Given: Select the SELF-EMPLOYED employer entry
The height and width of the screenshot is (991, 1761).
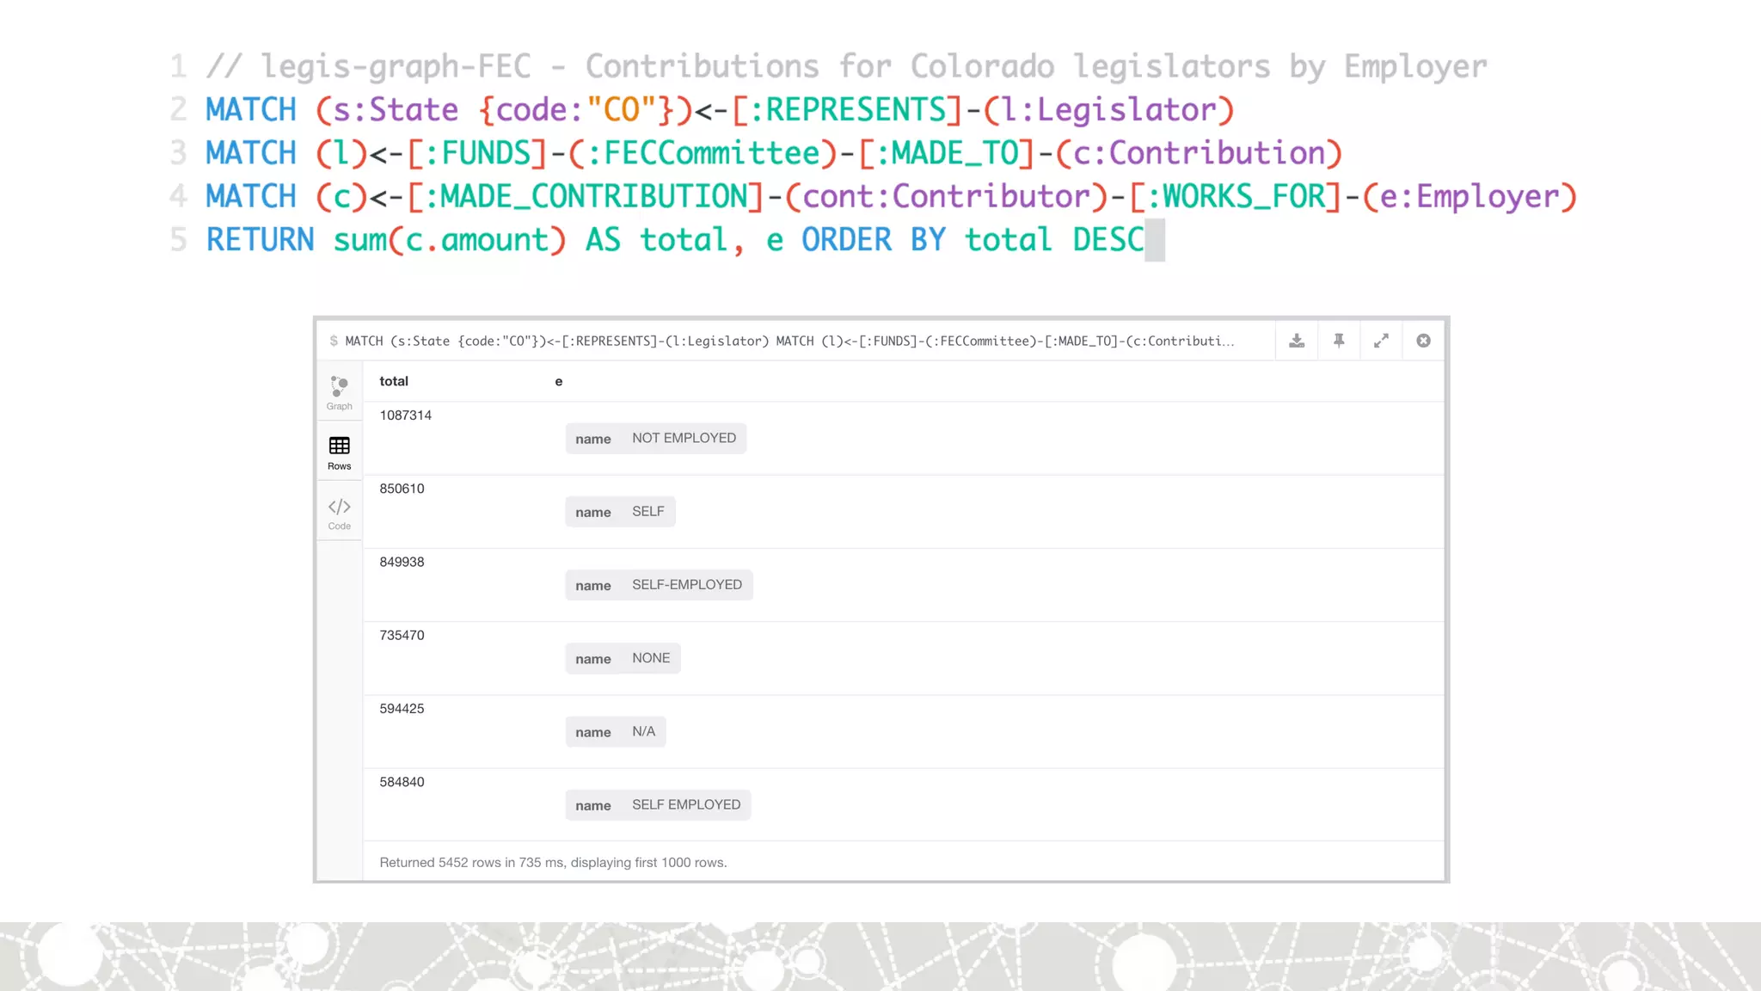Looking at the screenshot, I should coord(659,585).
